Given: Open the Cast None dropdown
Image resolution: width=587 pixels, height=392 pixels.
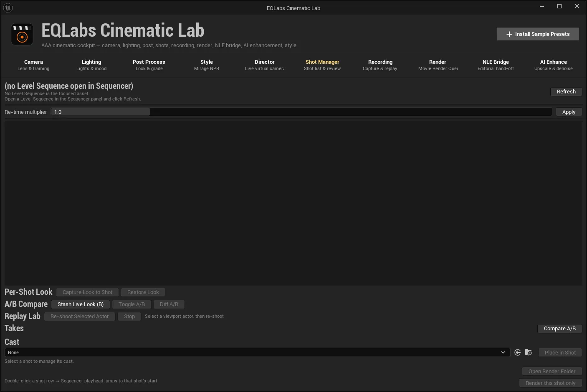Looking at the screenshot, I should pyautogui.click(x=257, y=352).
